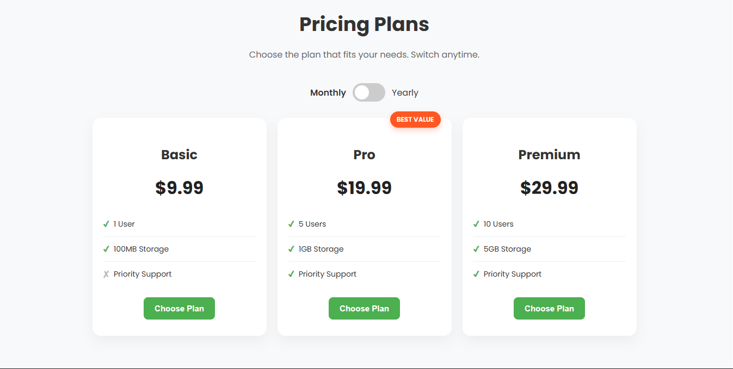The image size is (733, 369).
Task: Click the checkmark beside Pro Priority Support
Action: coord(291,274)
